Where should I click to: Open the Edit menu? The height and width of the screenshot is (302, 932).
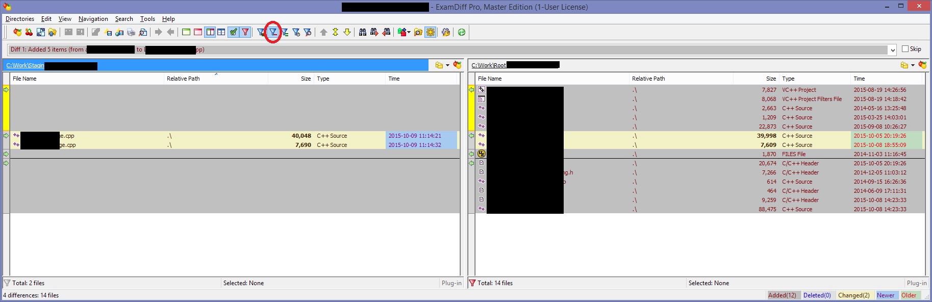pos(46,19)
